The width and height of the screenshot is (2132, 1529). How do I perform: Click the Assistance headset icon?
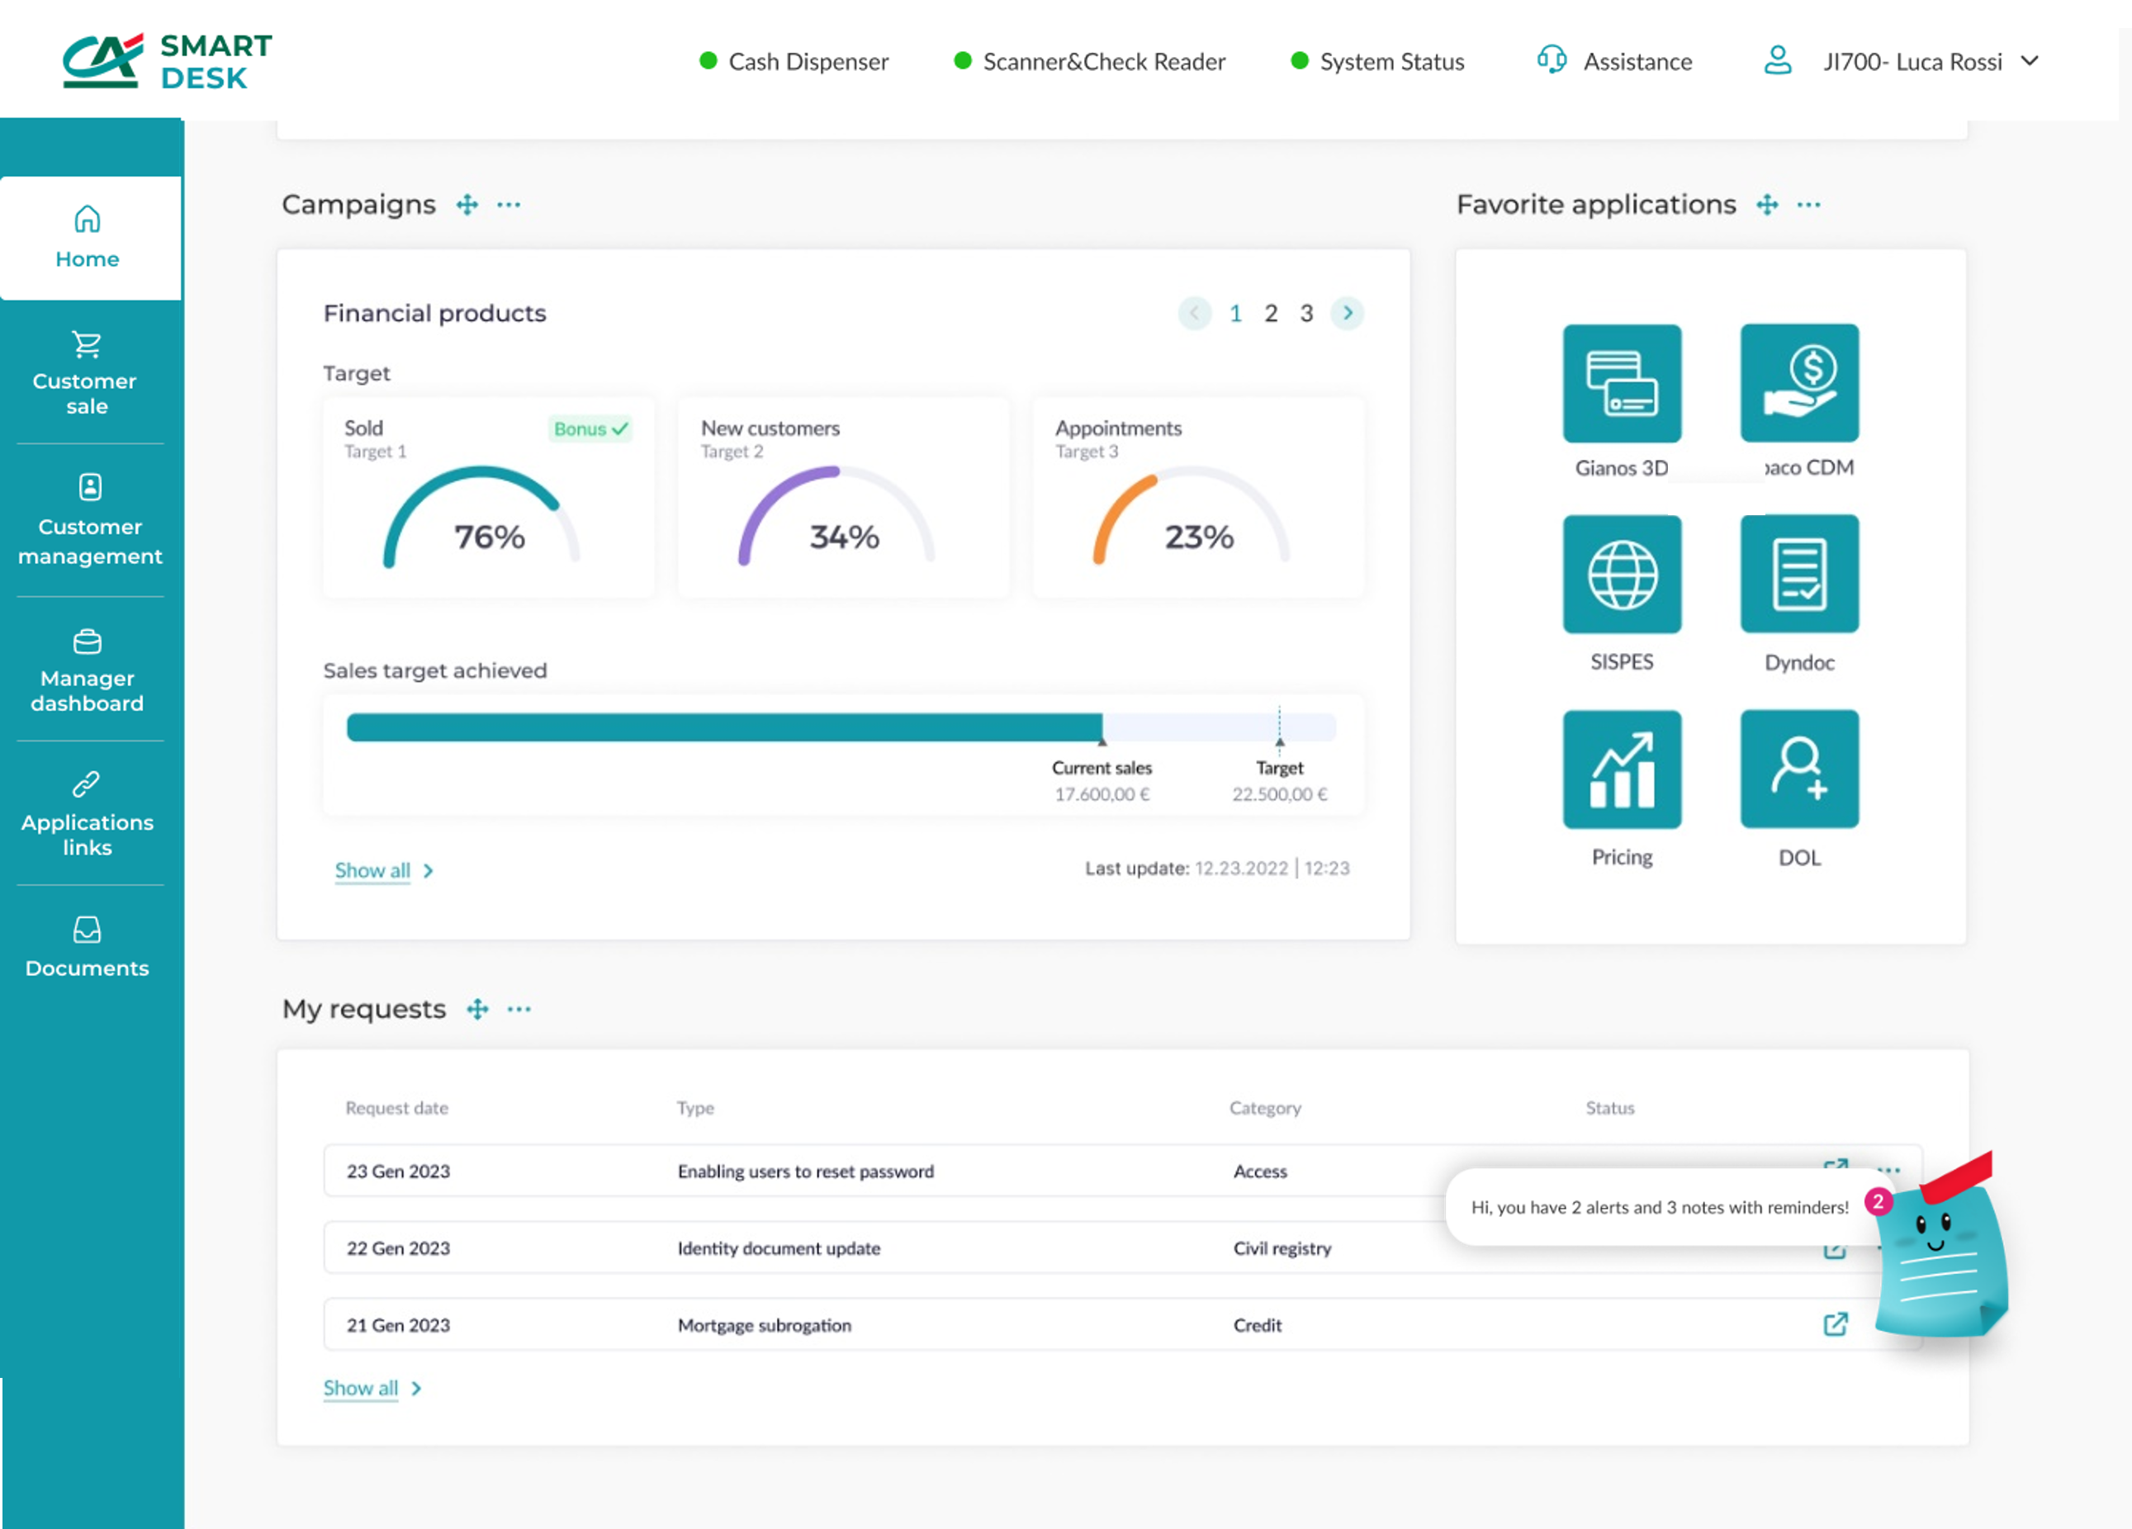tap(1551, 60)
